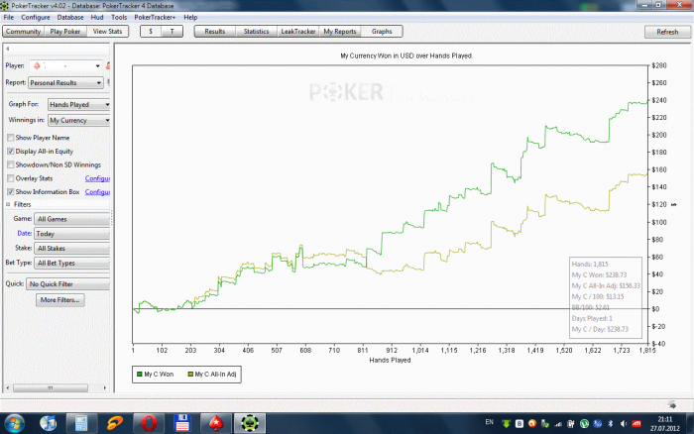Image resolution: width=694 pixels, height=434 pixels.
Task: Click the PokerTracker title bar logo icon
Action: 4,6
